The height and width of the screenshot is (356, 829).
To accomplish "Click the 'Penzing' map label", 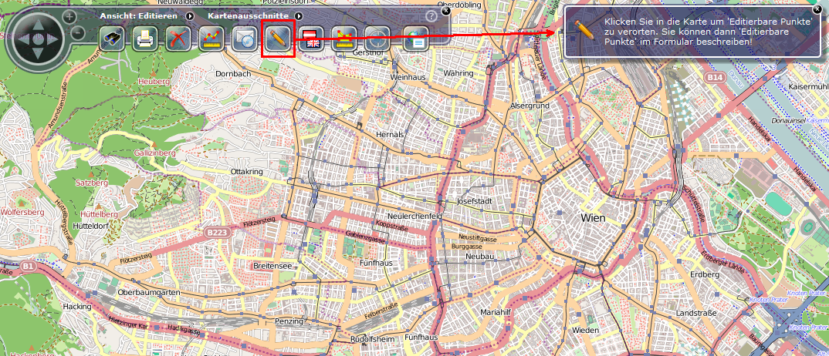I will 289,321.
